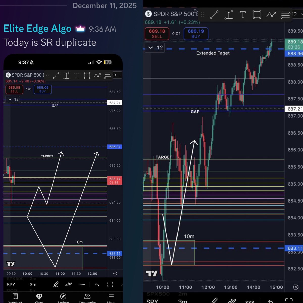
Task: Grab the left chart toolbar drag handle
Action: [x=47, y=75]
